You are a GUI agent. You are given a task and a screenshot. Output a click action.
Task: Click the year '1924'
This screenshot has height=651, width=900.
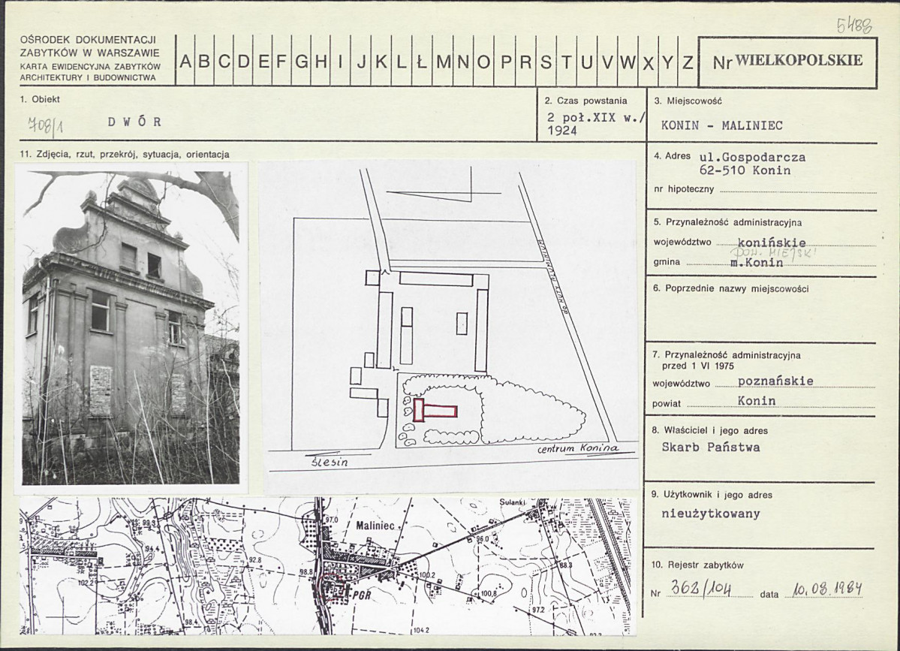coord(562,131)
